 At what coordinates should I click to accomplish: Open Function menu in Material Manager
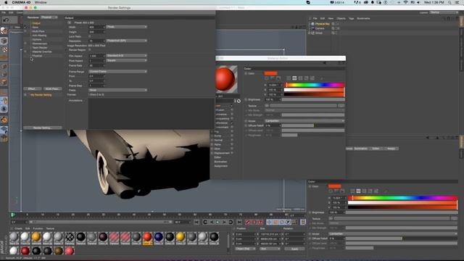click(38, 229)
